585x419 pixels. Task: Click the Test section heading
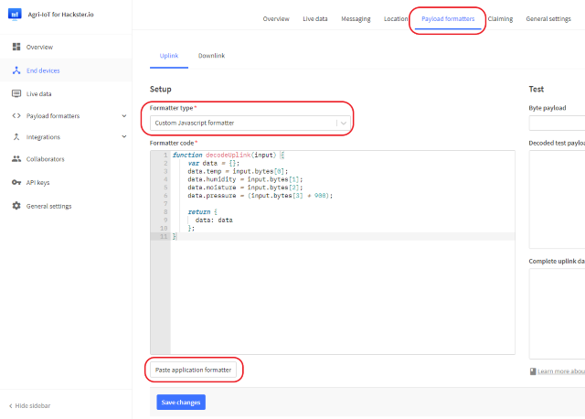point(537,90)
